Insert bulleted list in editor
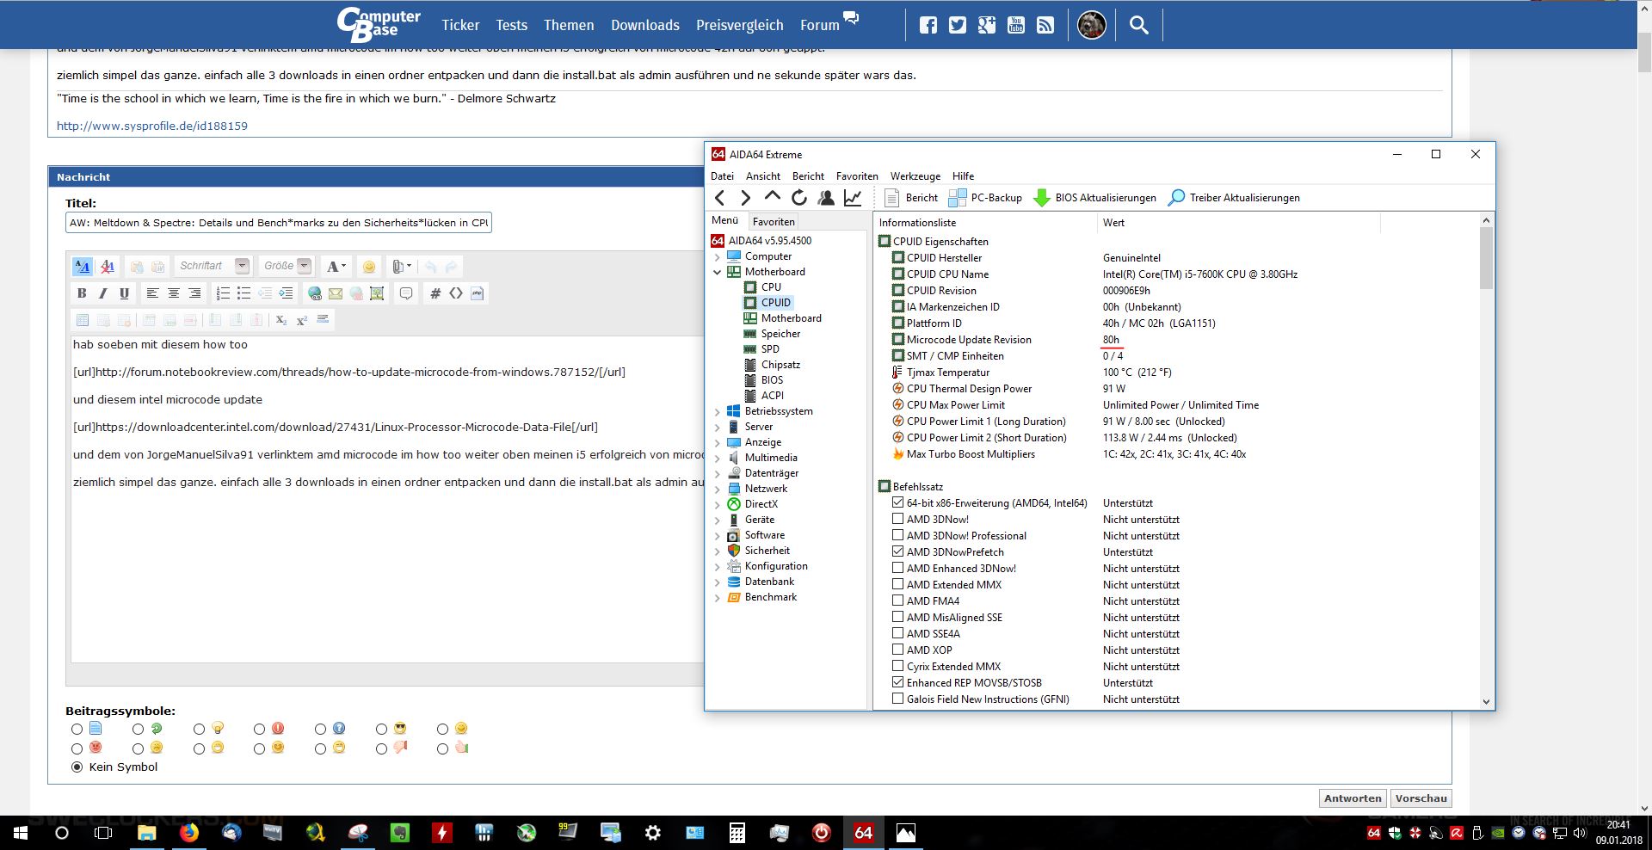 244,293
